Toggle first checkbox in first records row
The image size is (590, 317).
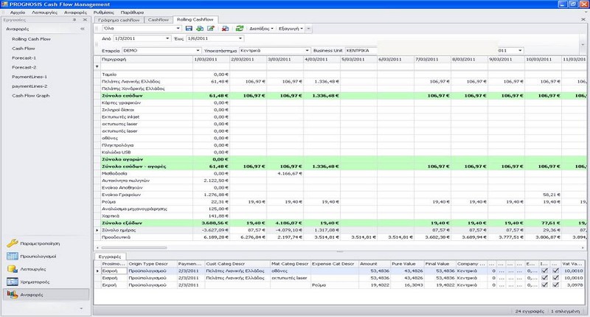coord(543,271)
